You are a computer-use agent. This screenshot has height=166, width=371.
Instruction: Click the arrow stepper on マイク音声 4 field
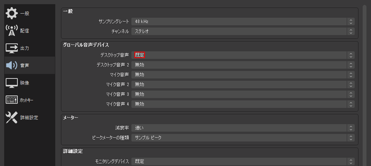(x=351, y=104)
